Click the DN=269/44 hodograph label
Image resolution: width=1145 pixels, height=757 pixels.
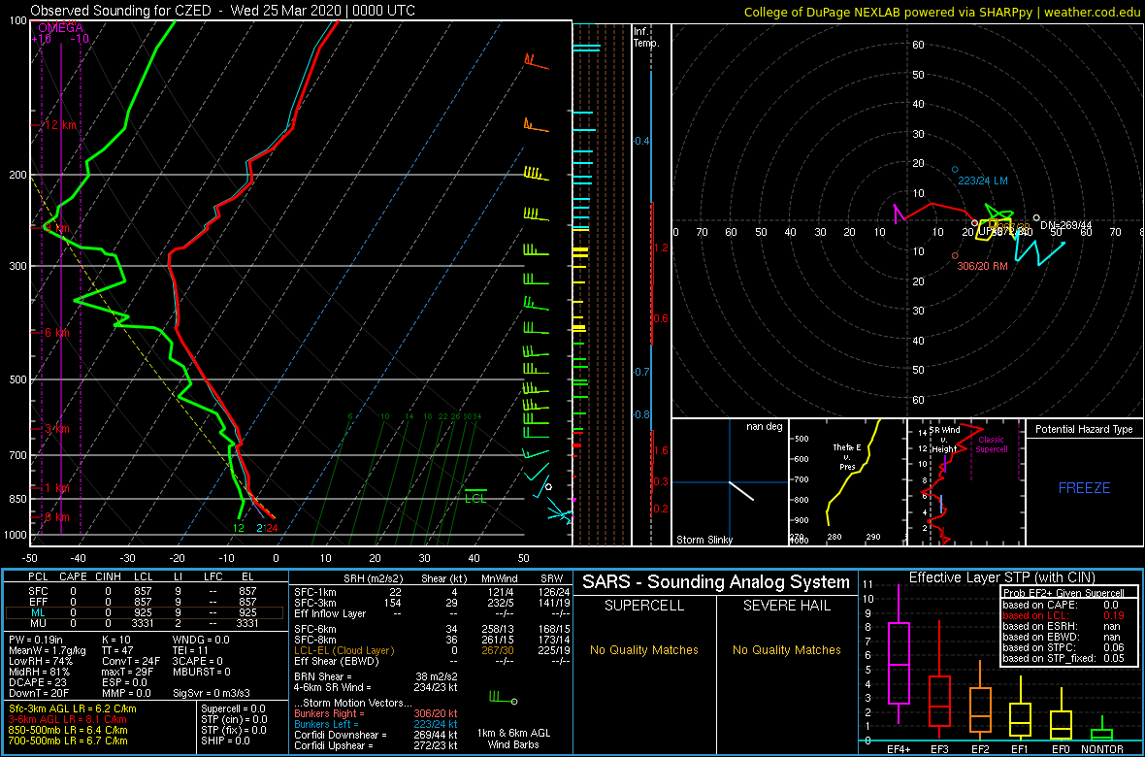1065,223
